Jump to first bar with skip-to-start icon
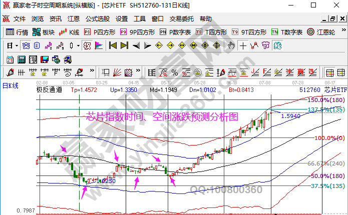 click(113, 45)
